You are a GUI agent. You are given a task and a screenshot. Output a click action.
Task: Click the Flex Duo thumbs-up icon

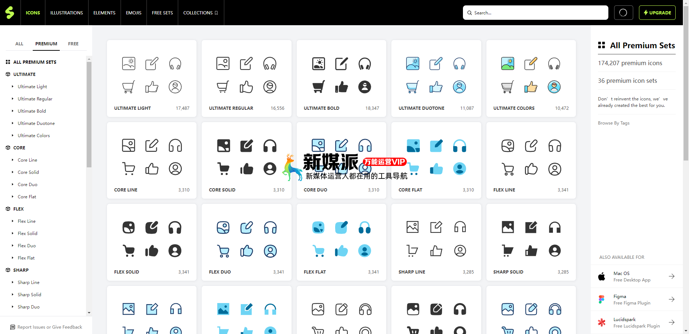pyautogui.click(x=246, y=250)
